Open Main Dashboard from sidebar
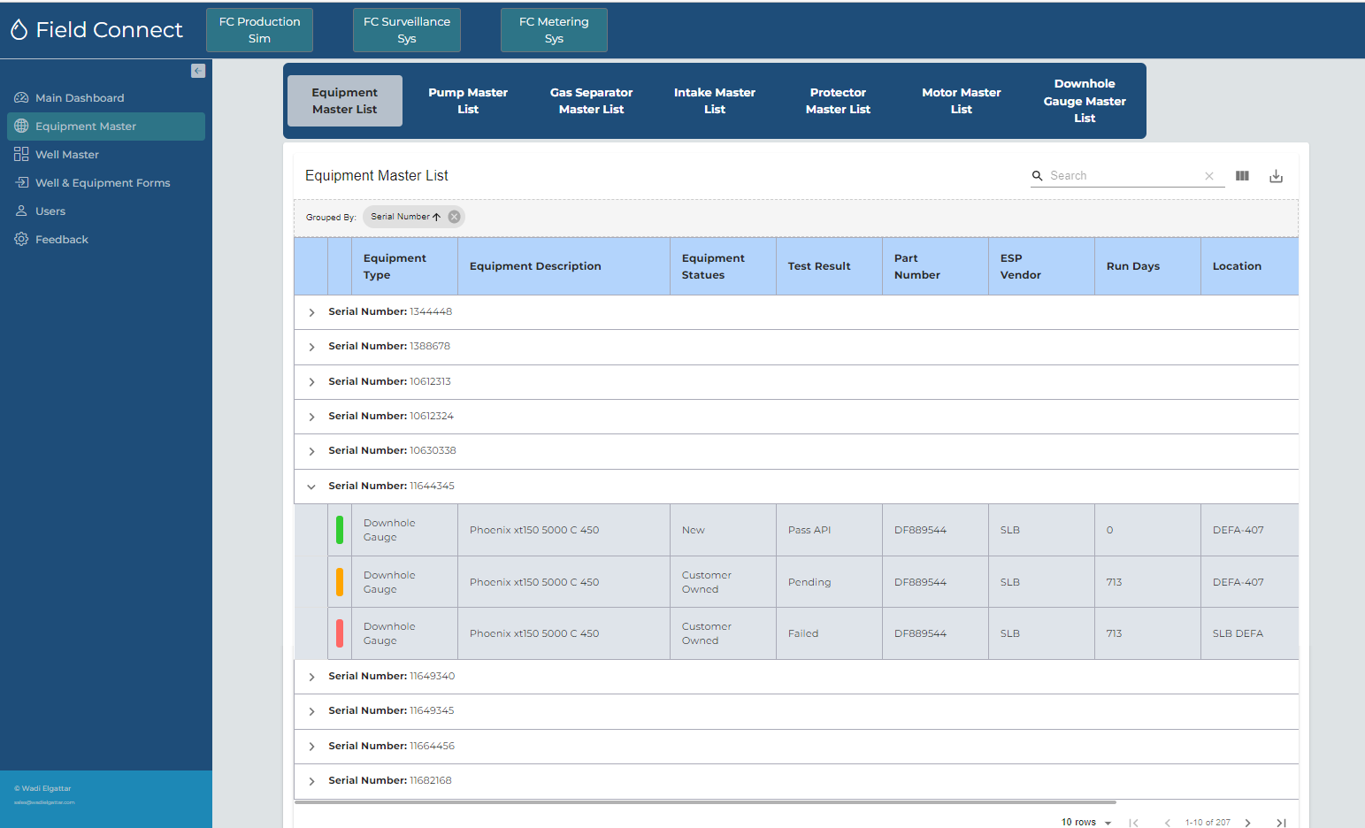This screenshot has width=1365, height=828. coord(106,98)
